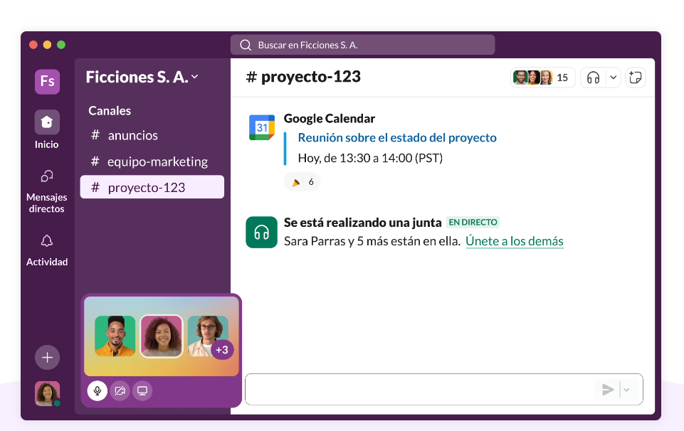The image size is (684, 431).
Task: Click the search field Buscar en Ficciones S. A.
Action: 362,45
